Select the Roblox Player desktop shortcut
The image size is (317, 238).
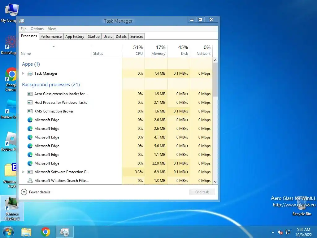8,142
